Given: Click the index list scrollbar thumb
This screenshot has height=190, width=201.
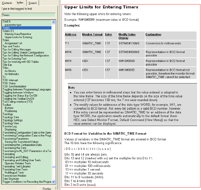Looking at the screenshot, I should pyautogui.click(x=53, y=167).
